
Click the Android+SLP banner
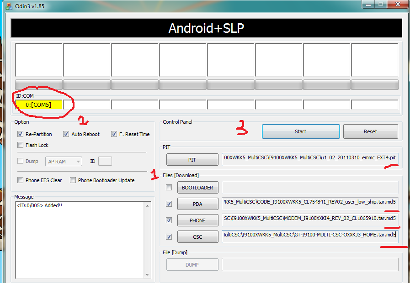tap(206, 28)
